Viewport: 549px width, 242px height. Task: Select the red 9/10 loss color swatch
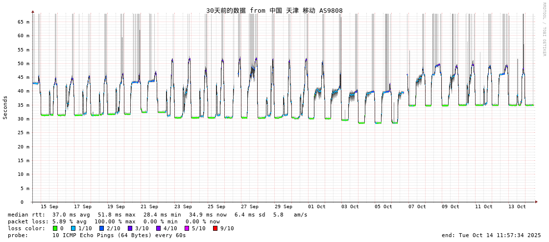coord(215,228)
